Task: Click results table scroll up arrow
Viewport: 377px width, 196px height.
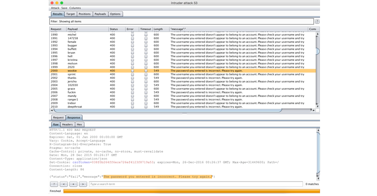Action: pos(317,34)
